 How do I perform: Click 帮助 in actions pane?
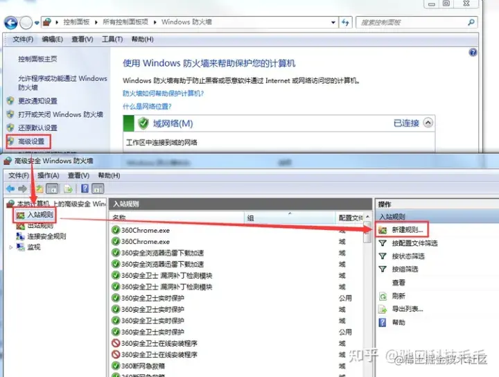pyautogui.click(x=399, y=322)
